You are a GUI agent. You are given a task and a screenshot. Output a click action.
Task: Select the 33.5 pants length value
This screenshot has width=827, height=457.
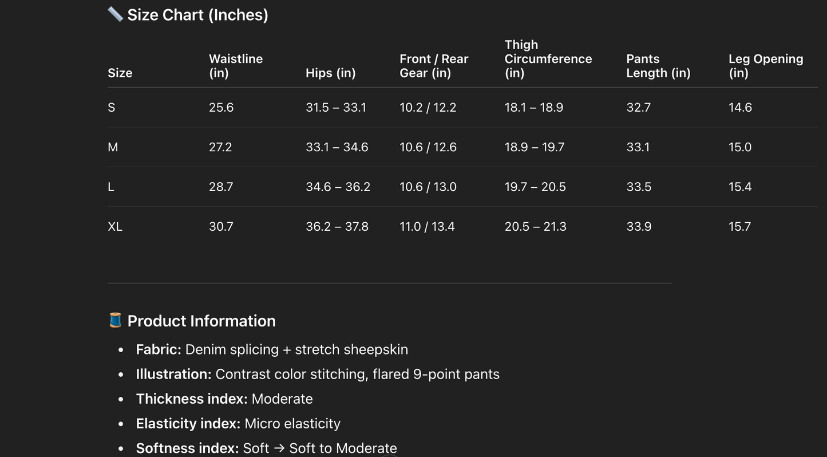click(x=639, y=187)
